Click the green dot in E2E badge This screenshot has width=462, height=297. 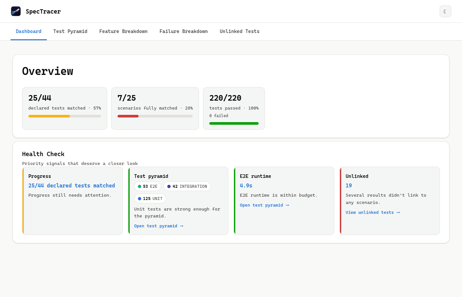point(140,186)
